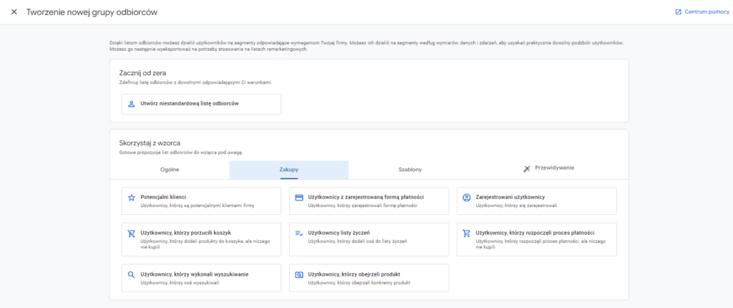Click the wishlist icon for listy życzeń

(299, 233)
